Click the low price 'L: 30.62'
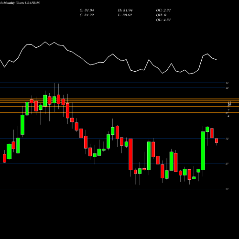Viewport: 239px width, 239px height. tap(125, 15)
